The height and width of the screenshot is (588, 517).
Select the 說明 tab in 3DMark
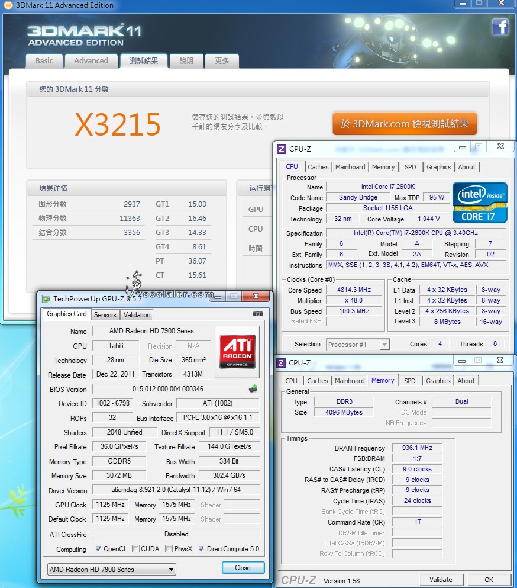pos(186,61)
